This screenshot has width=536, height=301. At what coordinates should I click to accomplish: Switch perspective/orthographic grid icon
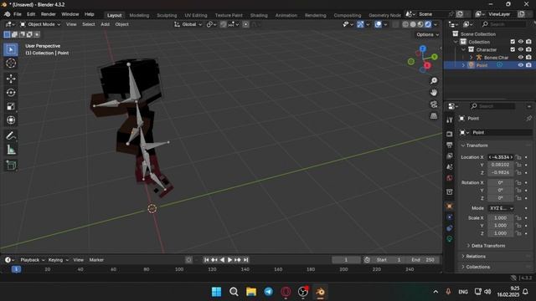point(434,116)
